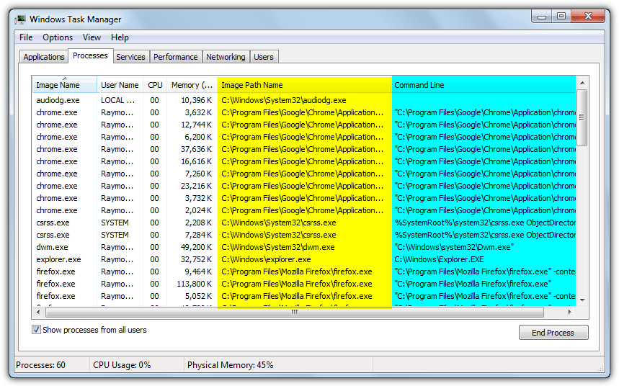Sort by Memory column header
This screenshot has width=619, height=386.
pos(192,85)
